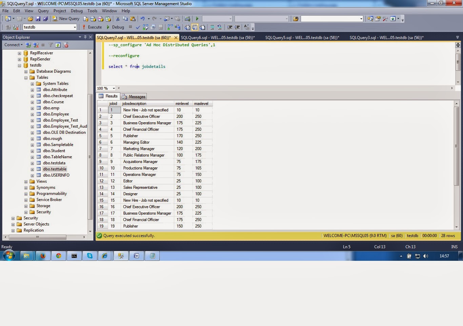Click the Execute button

tap(92, 27)
